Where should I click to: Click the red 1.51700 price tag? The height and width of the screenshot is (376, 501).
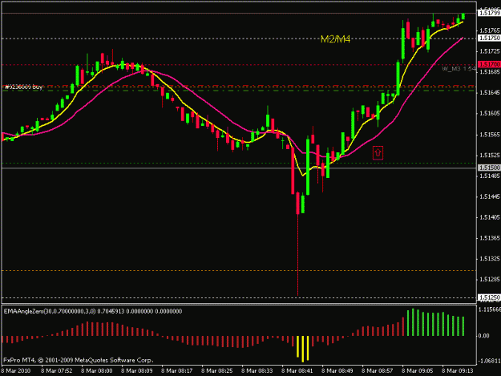coord(489,64)
